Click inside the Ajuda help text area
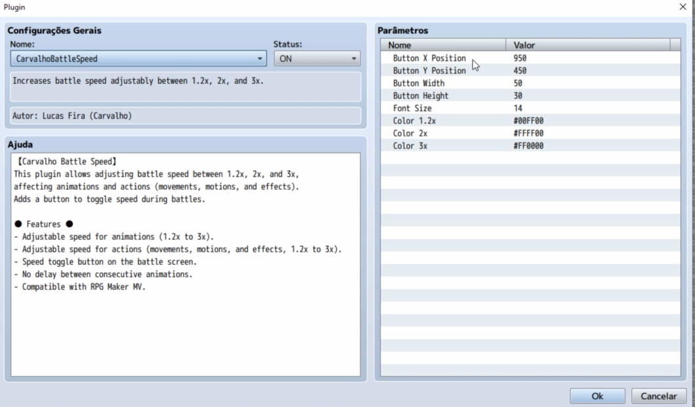 pyautogui.click(x=185, y=265)
